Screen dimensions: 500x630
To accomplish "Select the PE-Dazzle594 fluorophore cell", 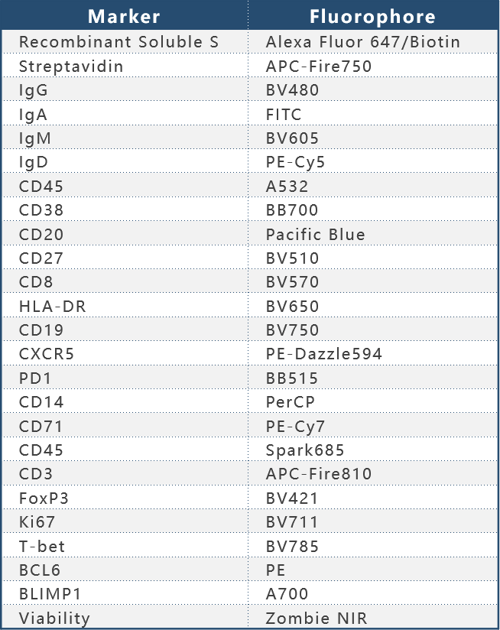I will (324, 354).
